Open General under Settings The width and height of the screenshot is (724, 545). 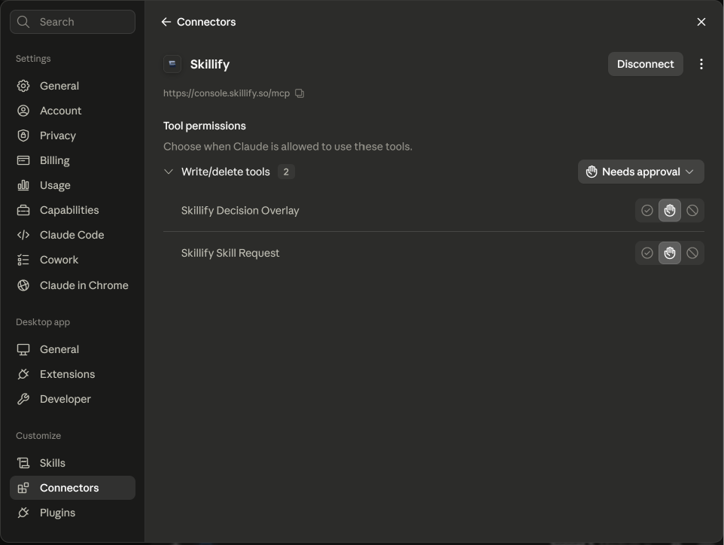coord(72,86)
